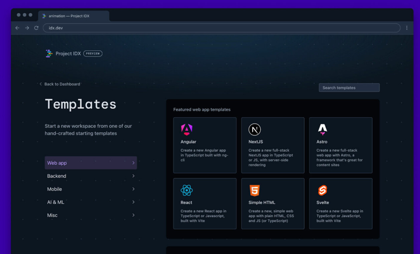
Task: Click the back chevron beside Back to Dashboard
Action: point(41,84)
